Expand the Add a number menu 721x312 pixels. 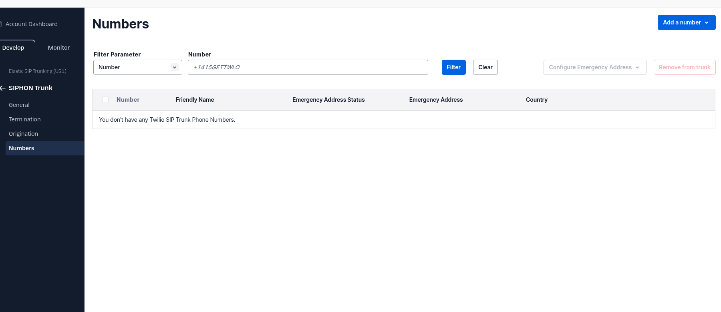coord(686,22)
